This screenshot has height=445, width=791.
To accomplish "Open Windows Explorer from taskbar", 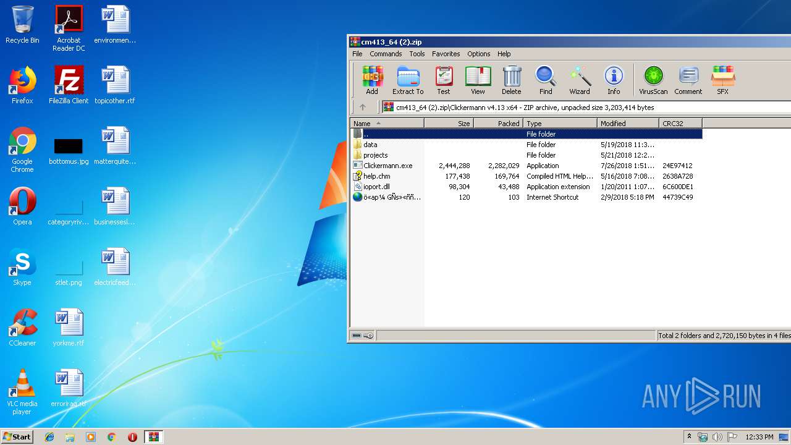I will (x=70, y=437).
